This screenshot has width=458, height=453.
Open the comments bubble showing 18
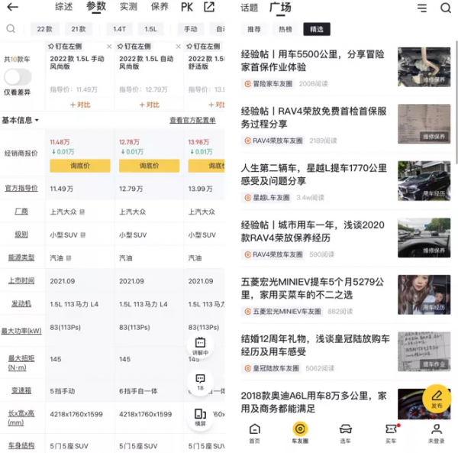pos(200,382)
